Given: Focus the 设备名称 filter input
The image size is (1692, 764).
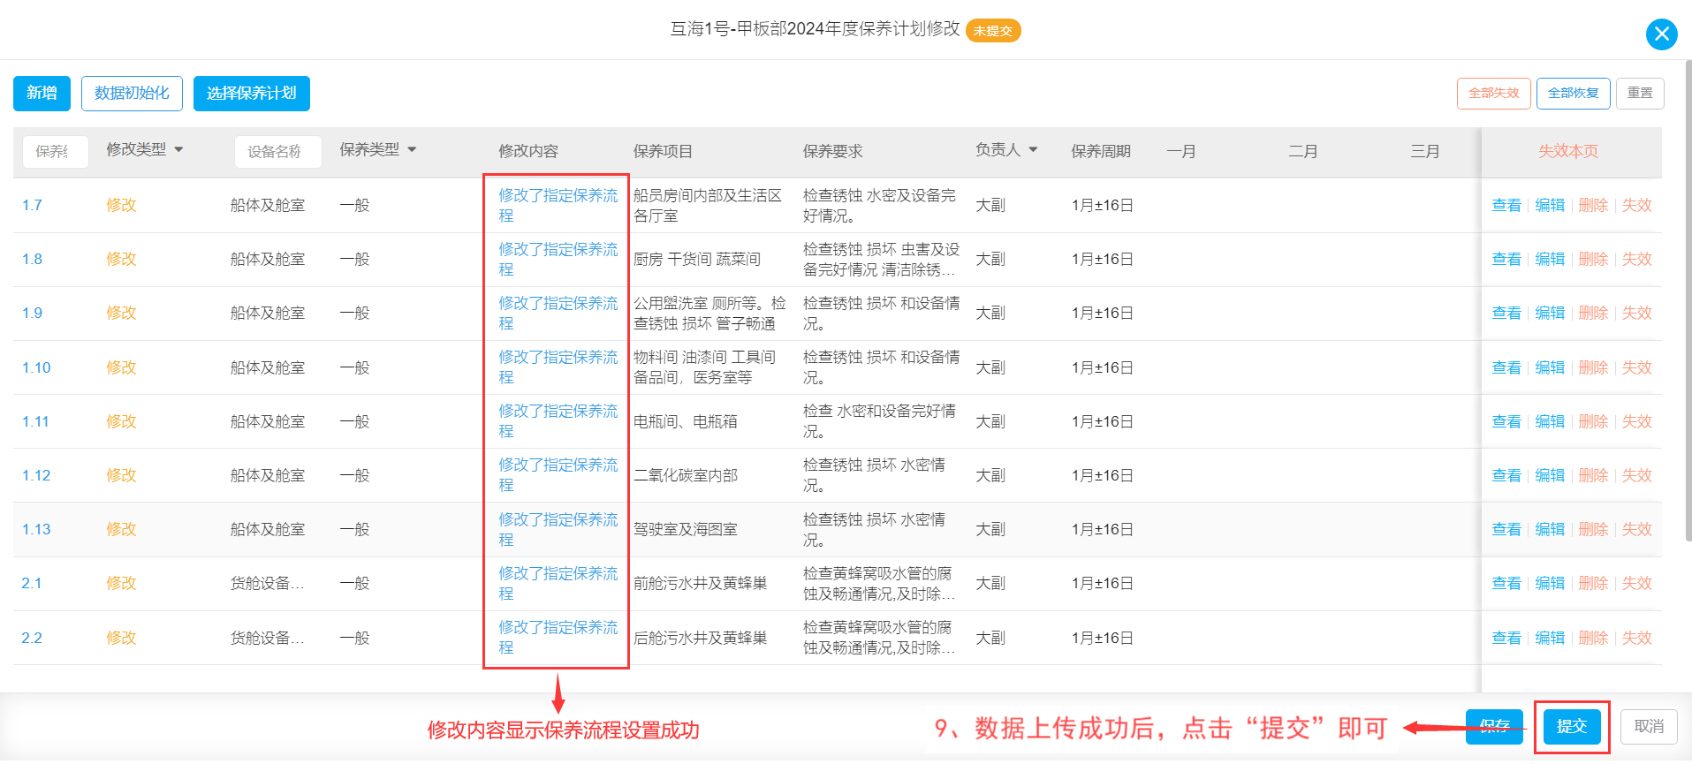Looking at the screenshot, I should pos(277,151).
